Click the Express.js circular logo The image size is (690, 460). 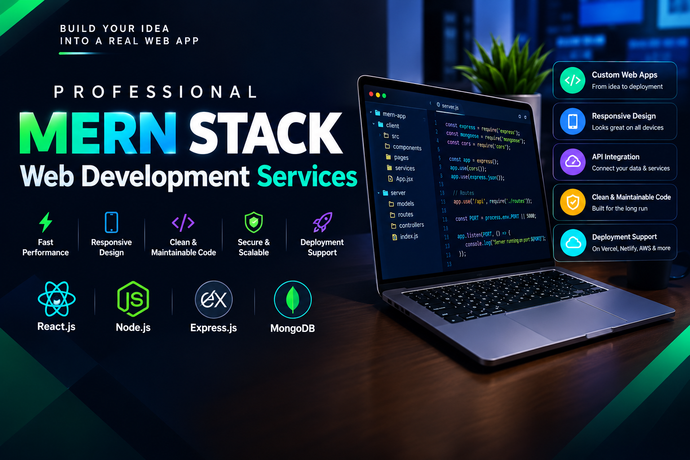(214, 299)
